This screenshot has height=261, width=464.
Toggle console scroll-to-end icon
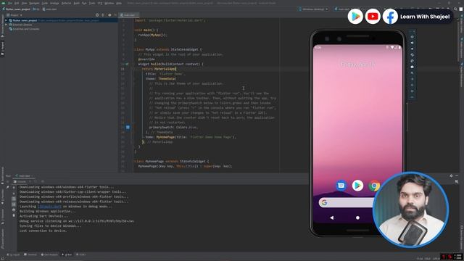[14, 204]
